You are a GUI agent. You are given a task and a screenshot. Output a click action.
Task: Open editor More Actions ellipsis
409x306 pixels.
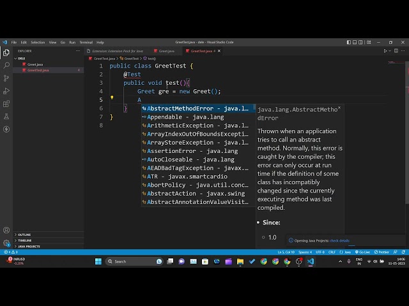click(x=403, y=51)
